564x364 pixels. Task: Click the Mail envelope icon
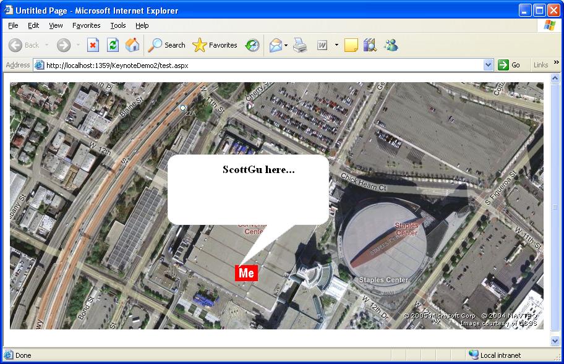coord(276,45)
